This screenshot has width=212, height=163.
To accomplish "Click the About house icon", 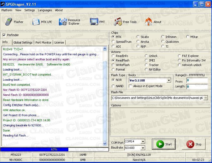I will [x=148, y=22].
